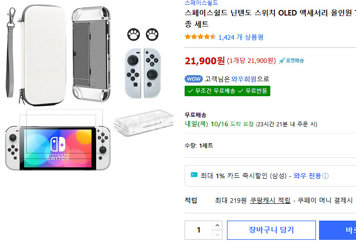
Task: Click the 로켓배송 rocket delivery badge
Action: [291, 61]
